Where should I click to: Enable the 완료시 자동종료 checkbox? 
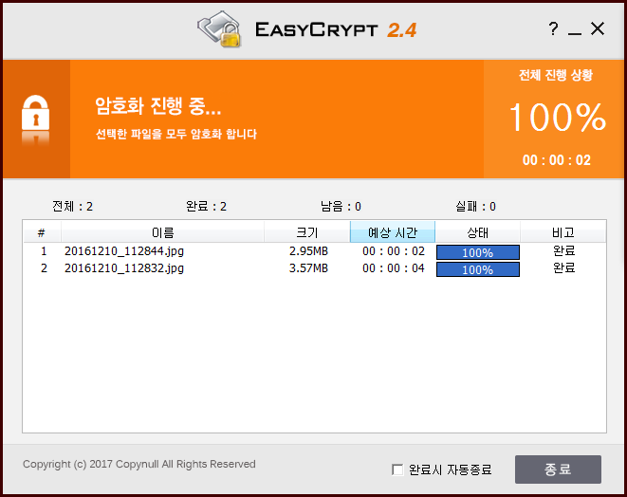pos(397,469)
